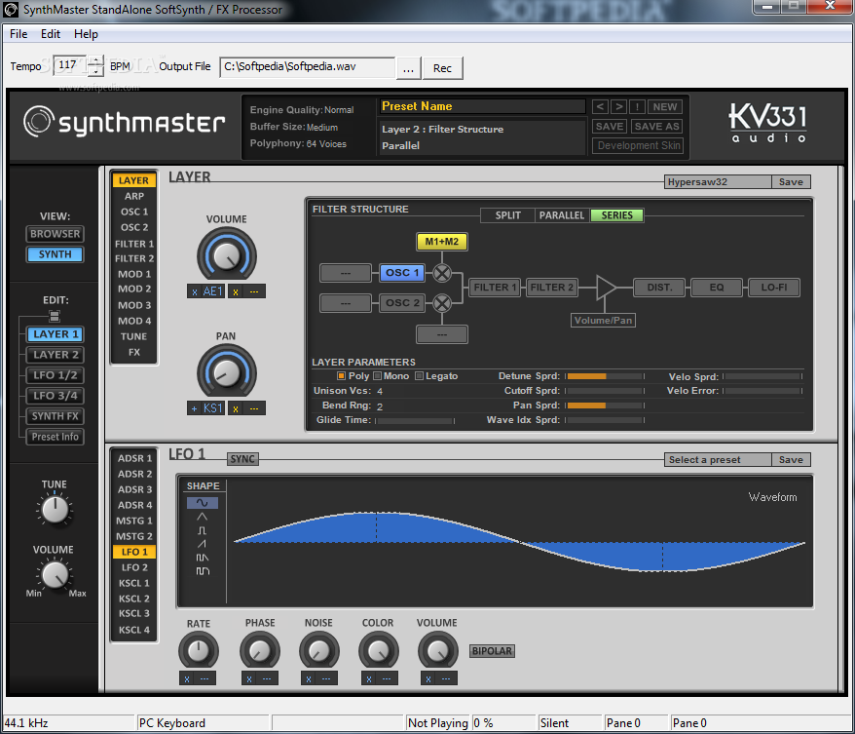Load the next preset with right arrow

tap(618, 107)
